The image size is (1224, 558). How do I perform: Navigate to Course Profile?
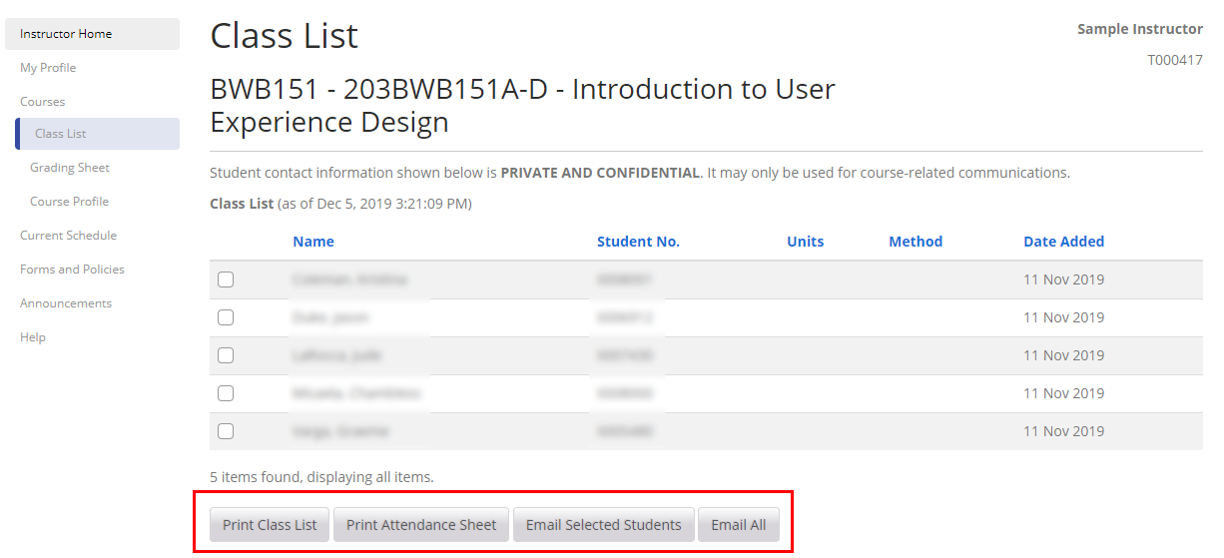click(x=69, y=202)
